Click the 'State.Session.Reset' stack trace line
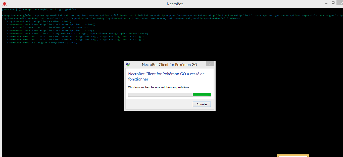The width and height of the screenshot is (343, 157). (x=75, y=37)
